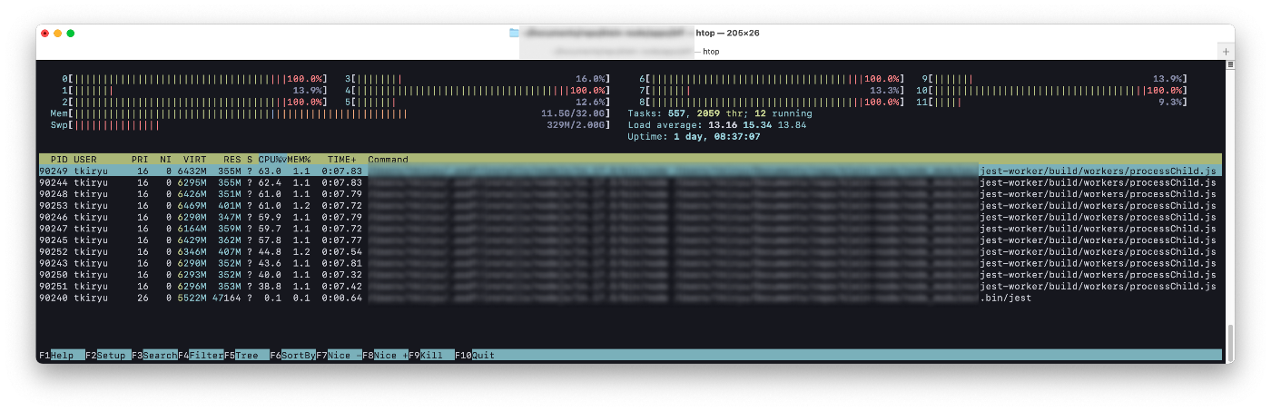Open F2 Setup in the function bar
Image resolution: width=1271 pixels, height=411 pixels.
coord(108,355)
